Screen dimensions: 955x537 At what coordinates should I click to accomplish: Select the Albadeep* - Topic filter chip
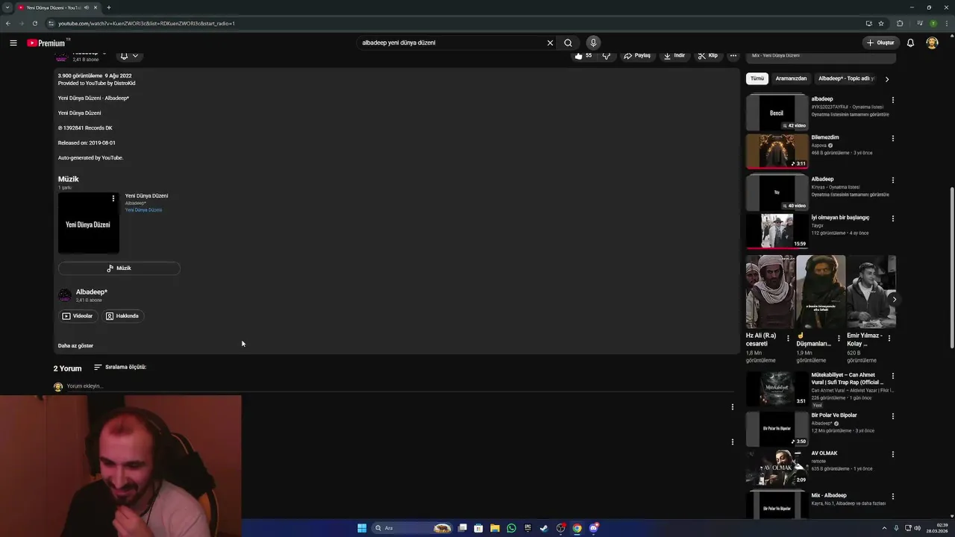(x=845, y=78)
